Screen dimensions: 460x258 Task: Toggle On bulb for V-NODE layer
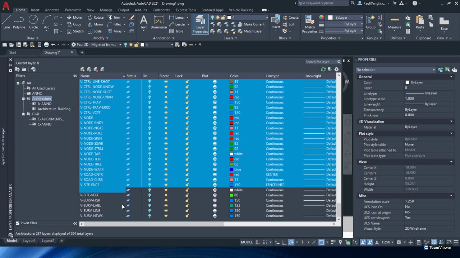[x=149, y=118]
